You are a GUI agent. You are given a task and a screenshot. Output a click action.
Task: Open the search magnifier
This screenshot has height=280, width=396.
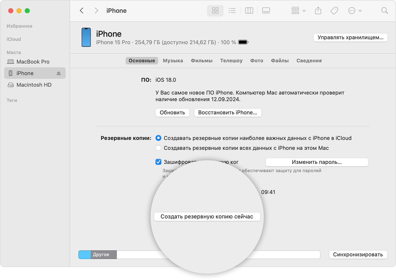tap(384, 11)
